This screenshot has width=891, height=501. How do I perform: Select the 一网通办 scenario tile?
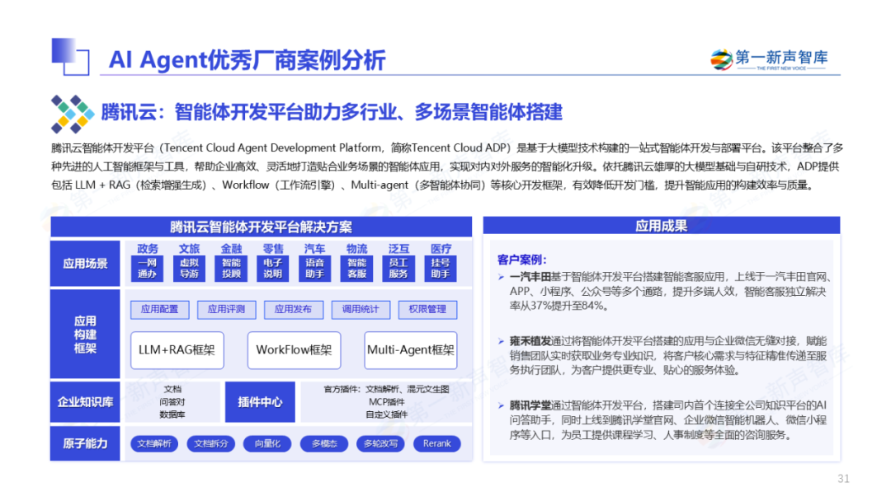(147, 269)
